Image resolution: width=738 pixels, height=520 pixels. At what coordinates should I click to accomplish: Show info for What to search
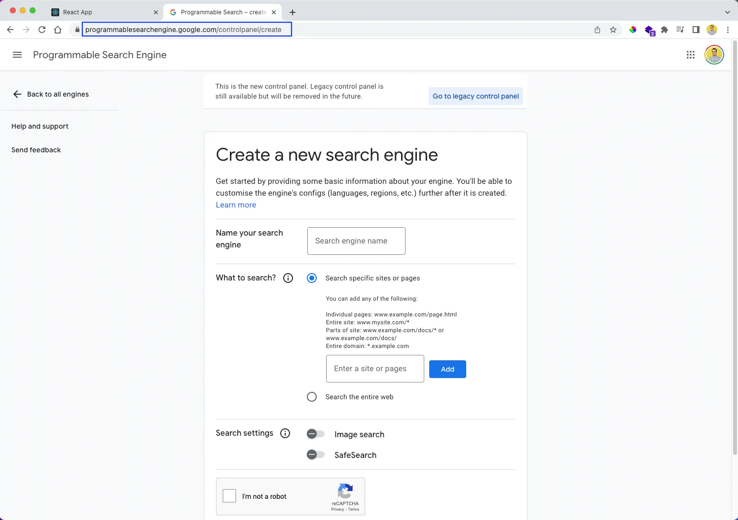pos(288,278)
